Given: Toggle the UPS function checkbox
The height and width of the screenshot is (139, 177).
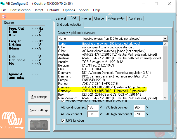Looking at the screenshot, I should pyautogui.click(x=63, y=121).
